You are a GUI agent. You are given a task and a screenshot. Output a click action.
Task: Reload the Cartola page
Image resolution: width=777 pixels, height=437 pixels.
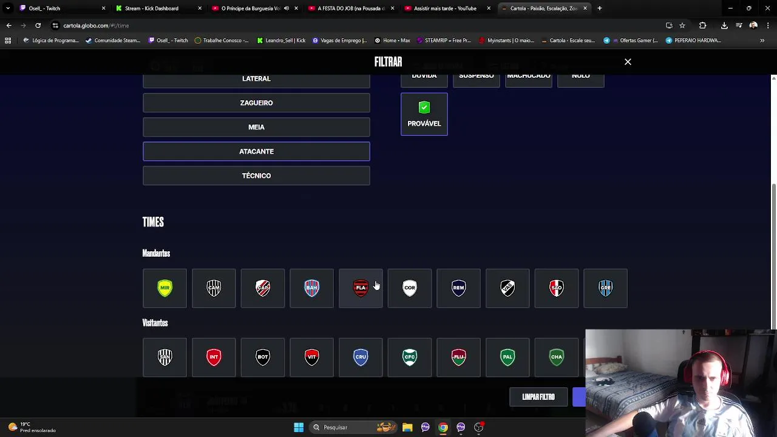coord(38,25)
